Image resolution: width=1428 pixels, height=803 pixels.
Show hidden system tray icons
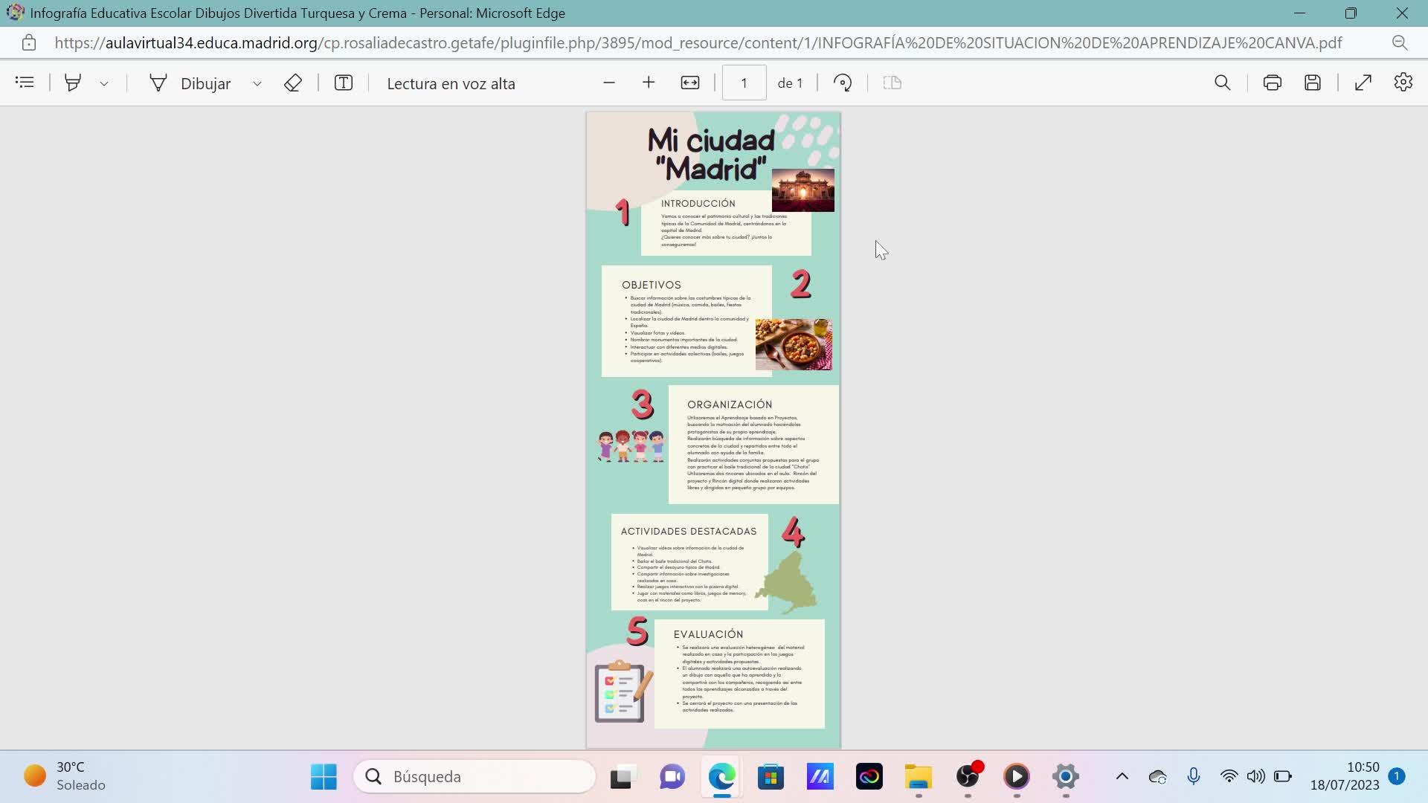click(x=1122, y=777)
